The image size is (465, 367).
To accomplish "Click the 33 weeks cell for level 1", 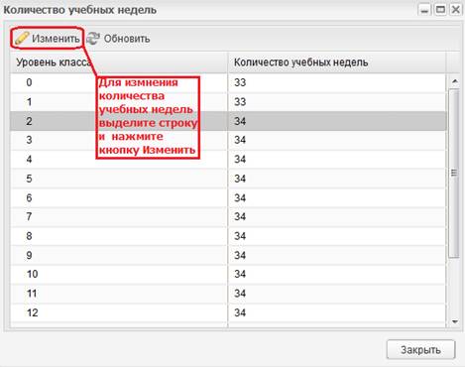I will point(337,102).
